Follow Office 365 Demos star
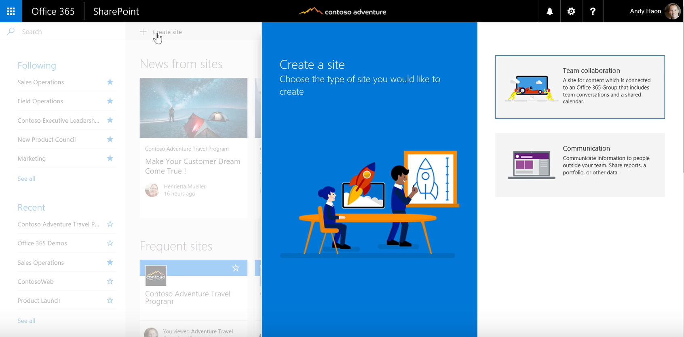 [x=110, y=243]
